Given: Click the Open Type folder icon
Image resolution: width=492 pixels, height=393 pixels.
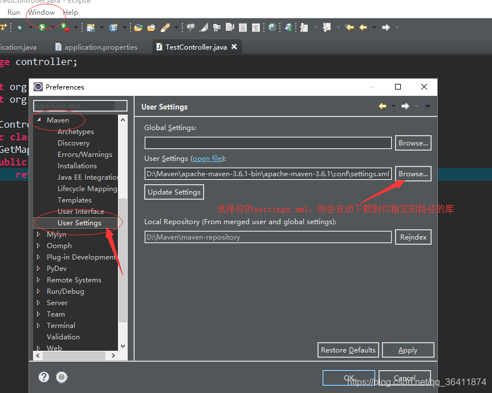Looking at the screenshot, I should pyautogui.click(x=138, y=27).
